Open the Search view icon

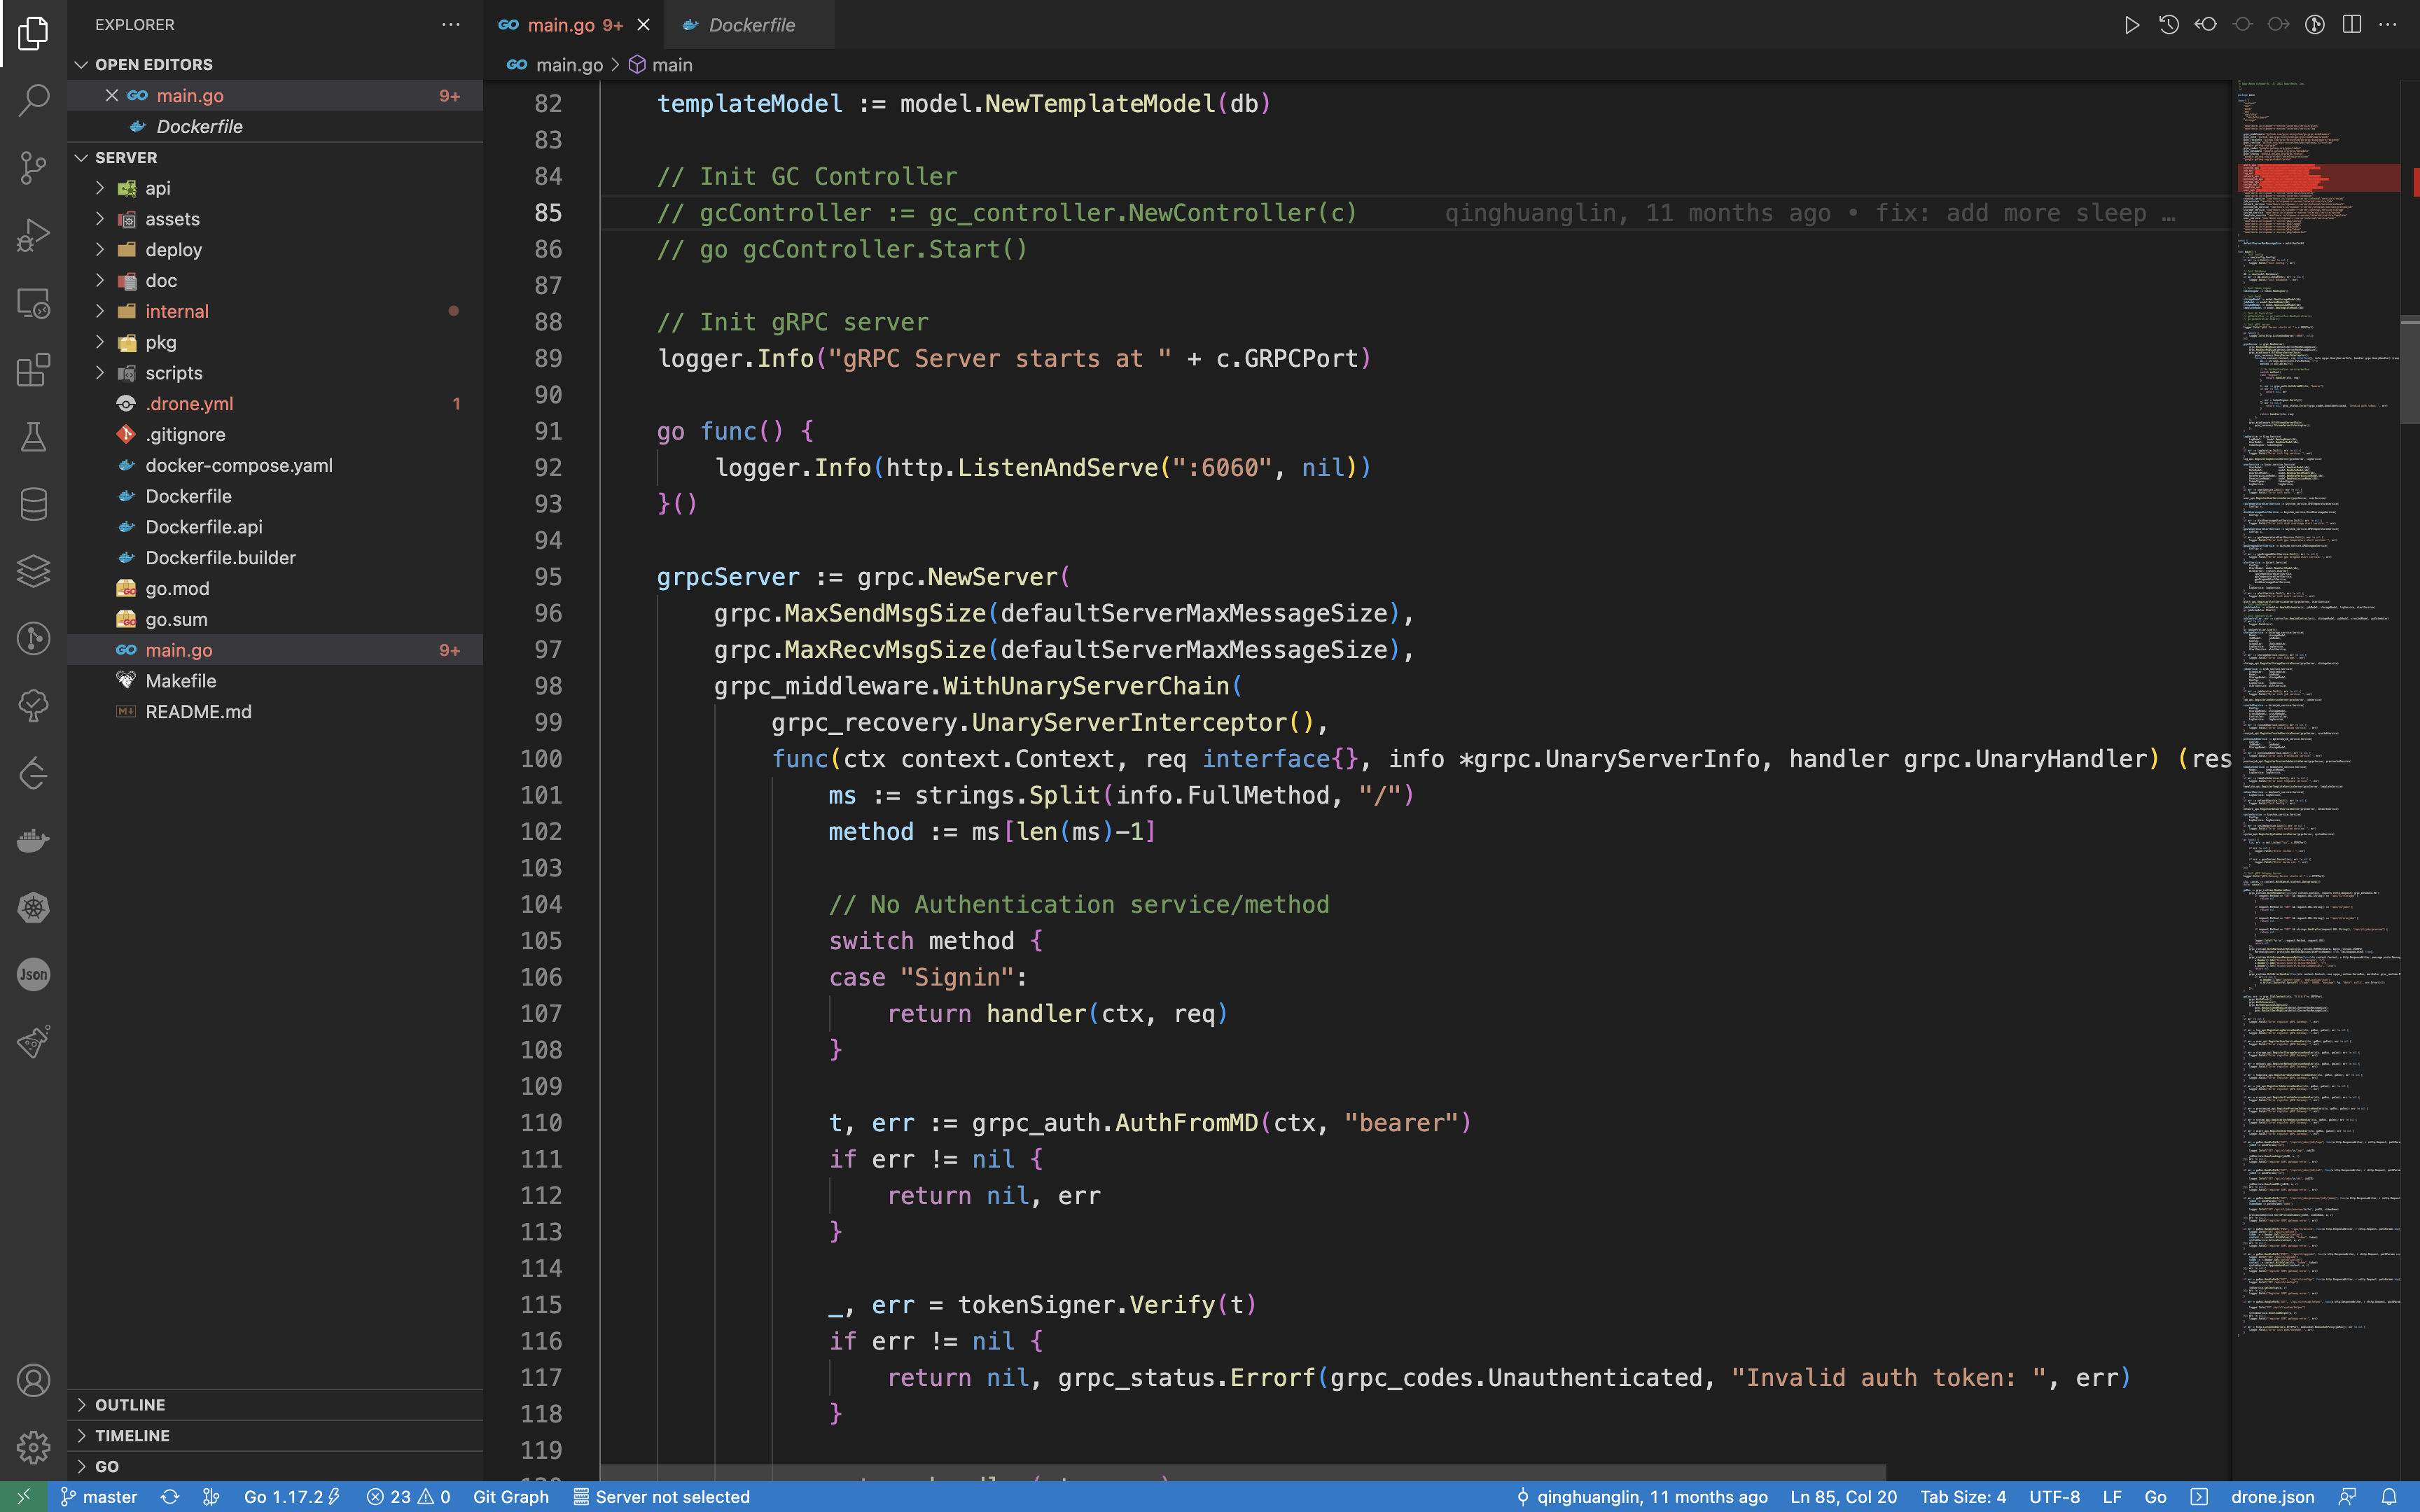click(33, 99)
